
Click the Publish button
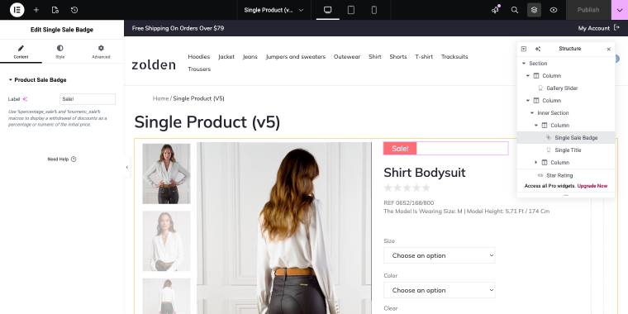click(588, 10)
